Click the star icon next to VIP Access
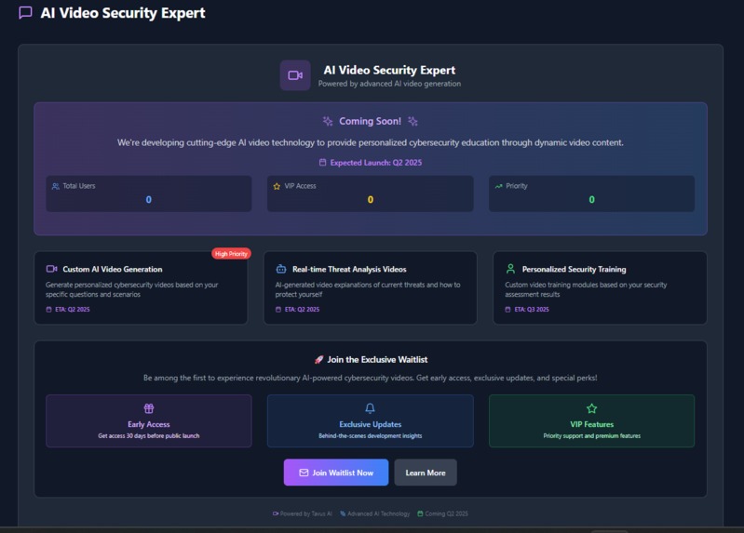Image resolution: width=744 pixels, height=533 pixels. click(277, 186)
